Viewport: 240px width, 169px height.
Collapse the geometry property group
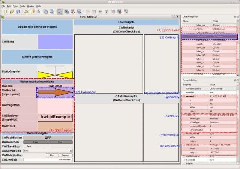tap(184, 96)
